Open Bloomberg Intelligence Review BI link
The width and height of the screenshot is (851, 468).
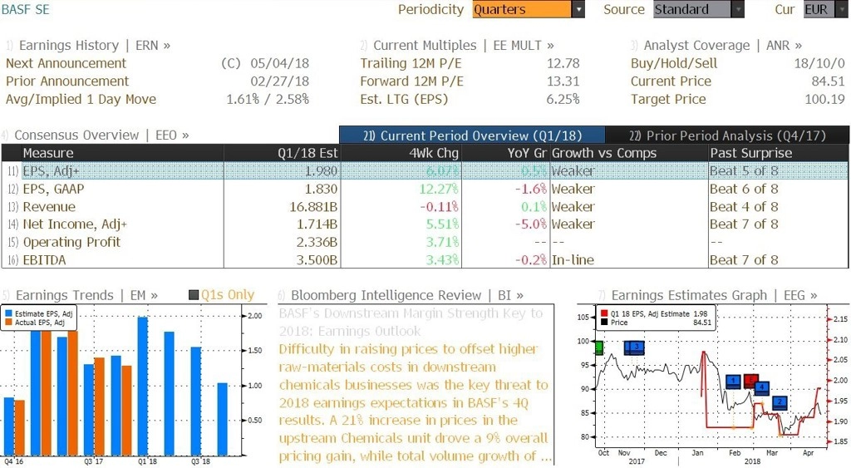(407, 295)
